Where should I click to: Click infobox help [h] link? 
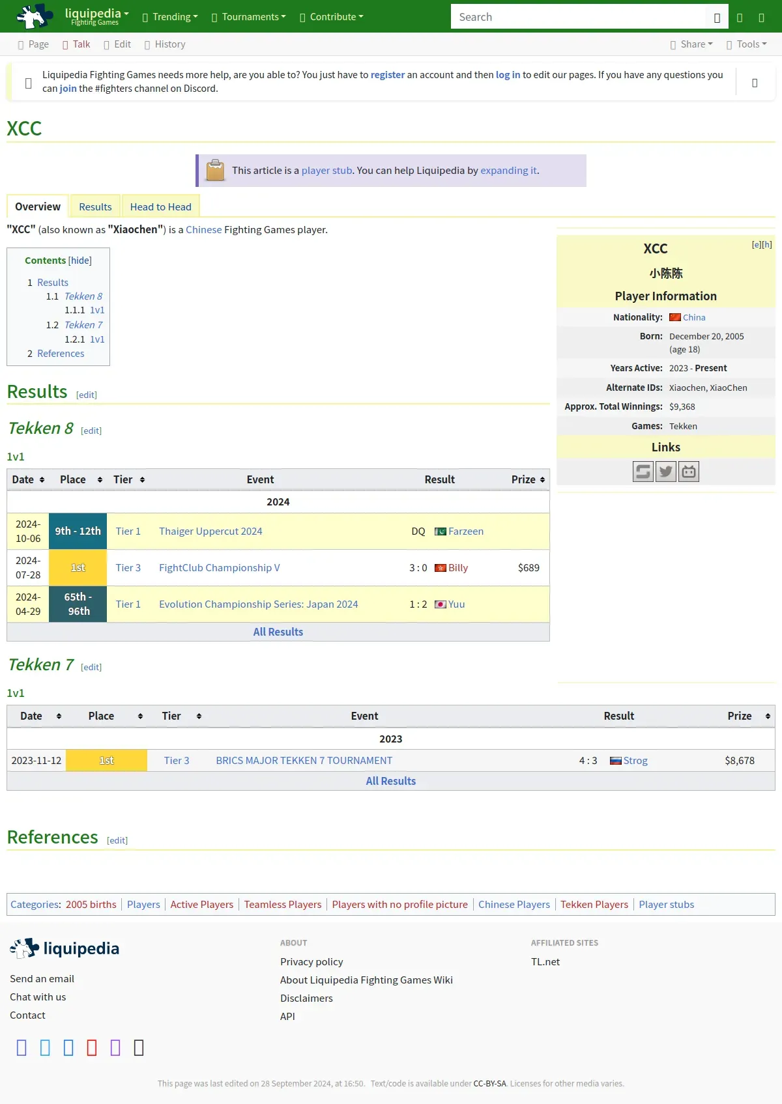tap(767, 244)
